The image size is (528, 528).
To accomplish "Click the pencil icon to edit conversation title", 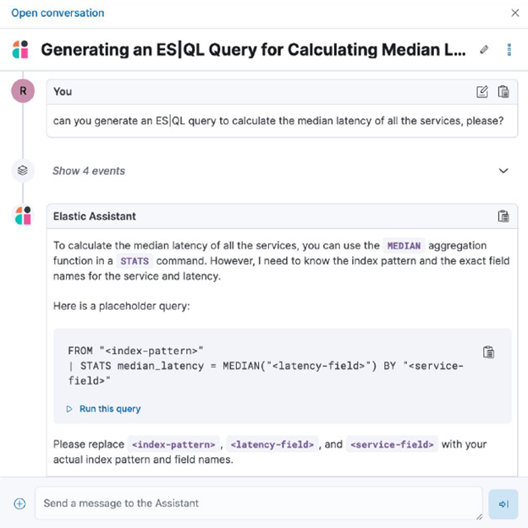I will 484,50.
